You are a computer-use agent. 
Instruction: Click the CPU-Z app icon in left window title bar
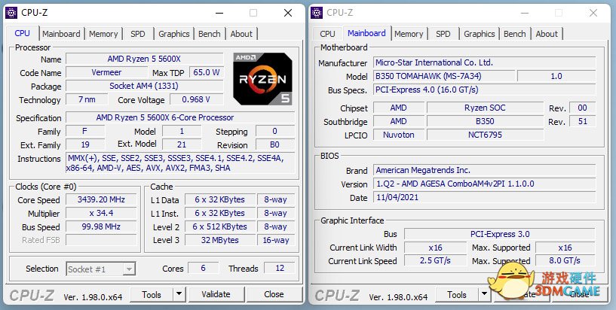[x=11, y=13]
